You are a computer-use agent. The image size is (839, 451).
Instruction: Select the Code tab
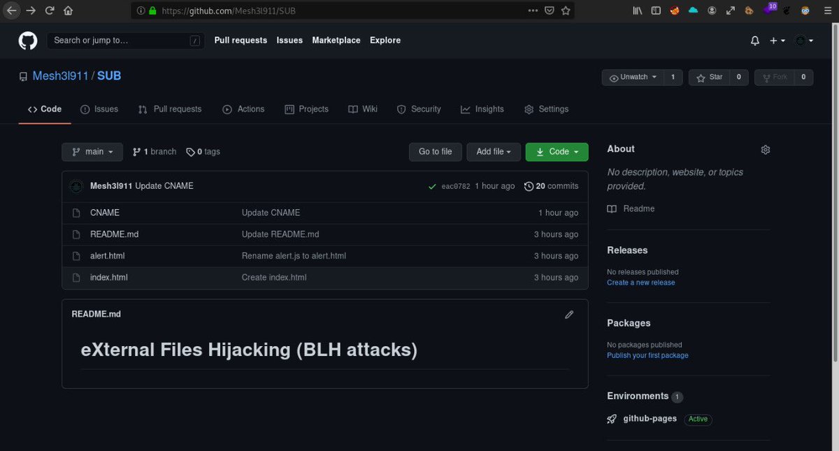pyautogui.click(x=45, y=109)
